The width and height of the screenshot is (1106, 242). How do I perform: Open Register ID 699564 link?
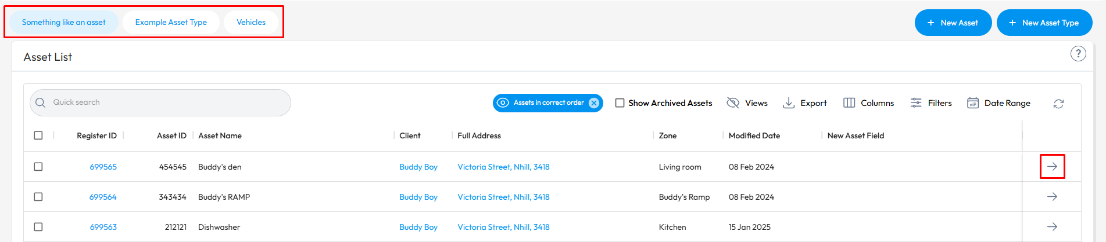click(103, 197)
